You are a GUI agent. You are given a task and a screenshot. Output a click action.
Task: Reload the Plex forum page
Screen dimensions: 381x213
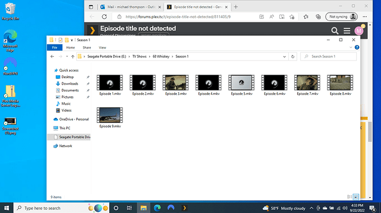point(104,17)
